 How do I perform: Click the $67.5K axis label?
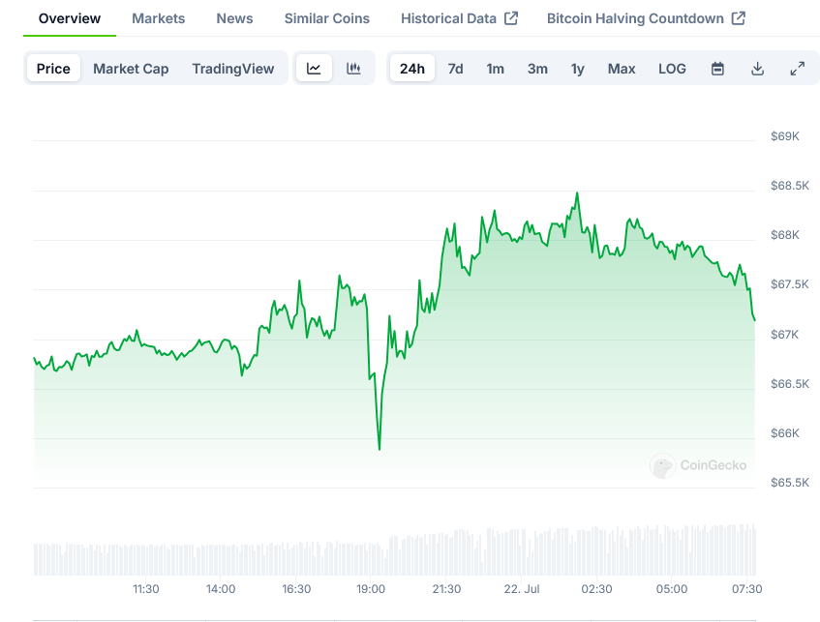pyautogui.click(x=790, y=284)
